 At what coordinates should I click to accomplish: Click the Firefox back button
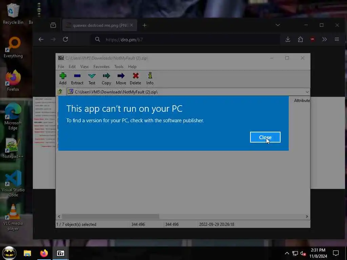point(41,39)
